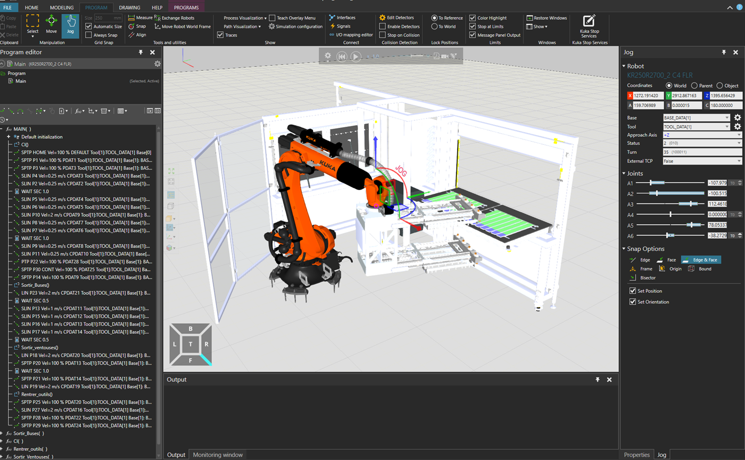This screenshot has height=460, width=745.
Task: Open the Tool combo box
Action: (x=697, y=126)
